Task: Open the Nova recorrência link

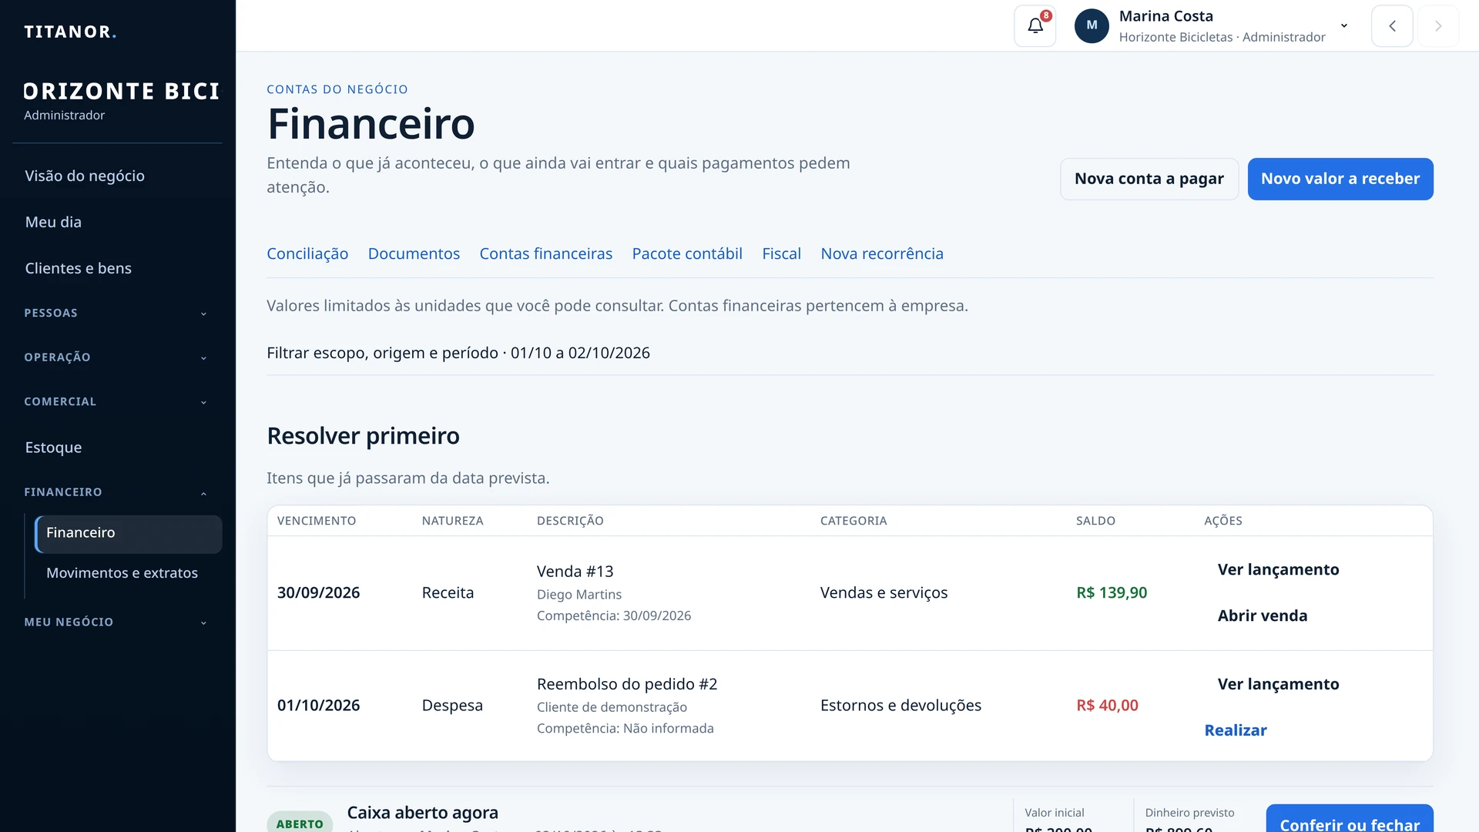Action: pyautogui.click(x=882, y=253)
